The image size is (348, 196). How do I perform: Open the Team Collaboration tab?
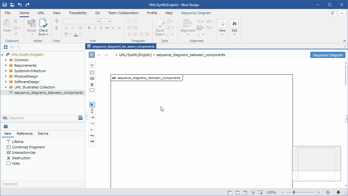[123, 13]
